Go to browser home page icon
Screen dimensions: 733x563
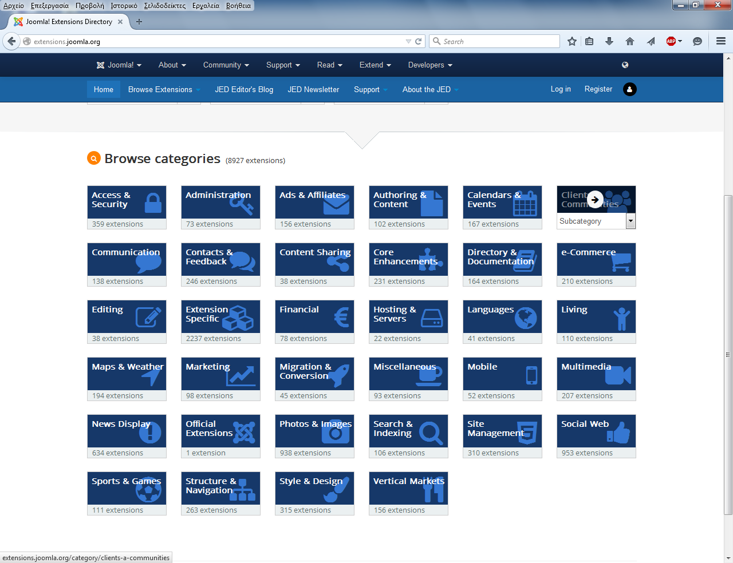tap(630, 41)
